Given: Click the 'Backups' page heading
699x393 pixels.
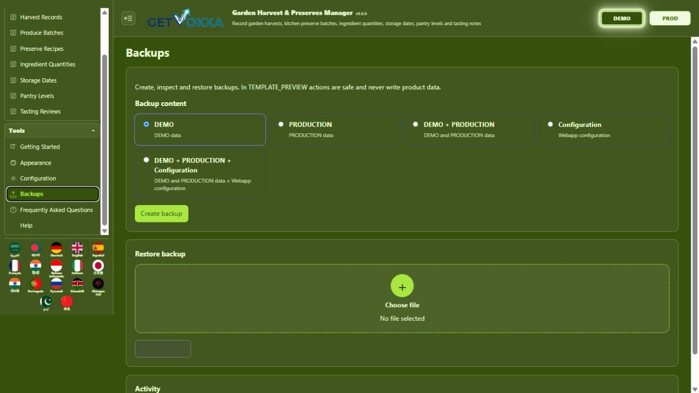Looking at the screenshot, I should (x=147, y=53).
